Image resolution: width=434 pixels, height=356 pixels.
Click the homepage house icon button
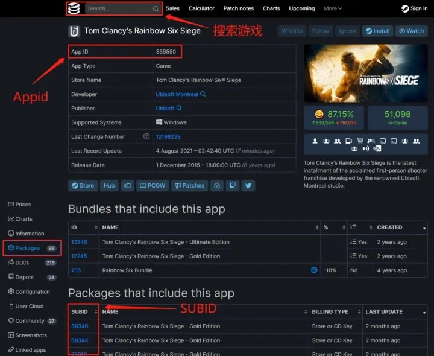point(217,186)
